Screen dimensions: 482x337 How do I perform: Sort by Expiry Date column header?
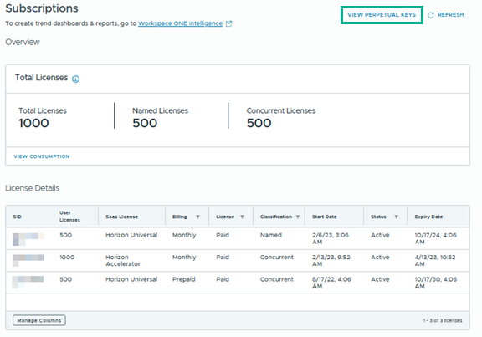coord(428,217)
